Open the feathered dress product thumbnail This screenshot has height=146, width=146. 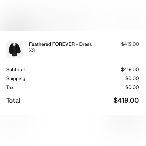[15, 49]
